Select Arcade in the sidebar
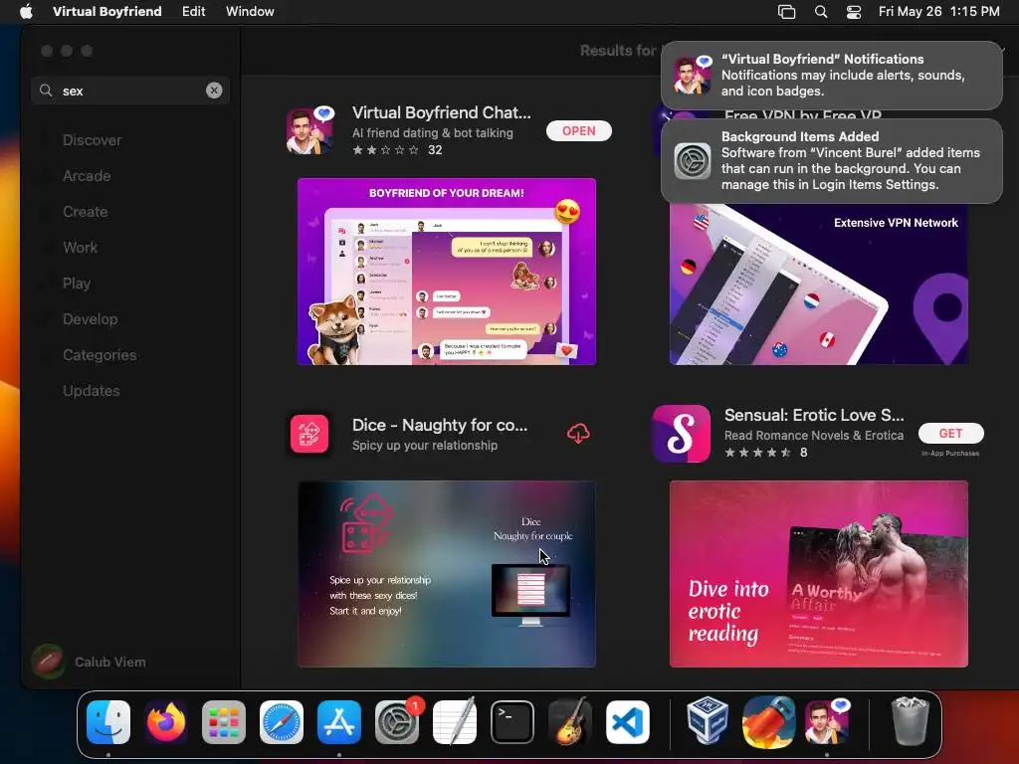The height and width of the screenshot is (764, 1019). click(87, 176)
